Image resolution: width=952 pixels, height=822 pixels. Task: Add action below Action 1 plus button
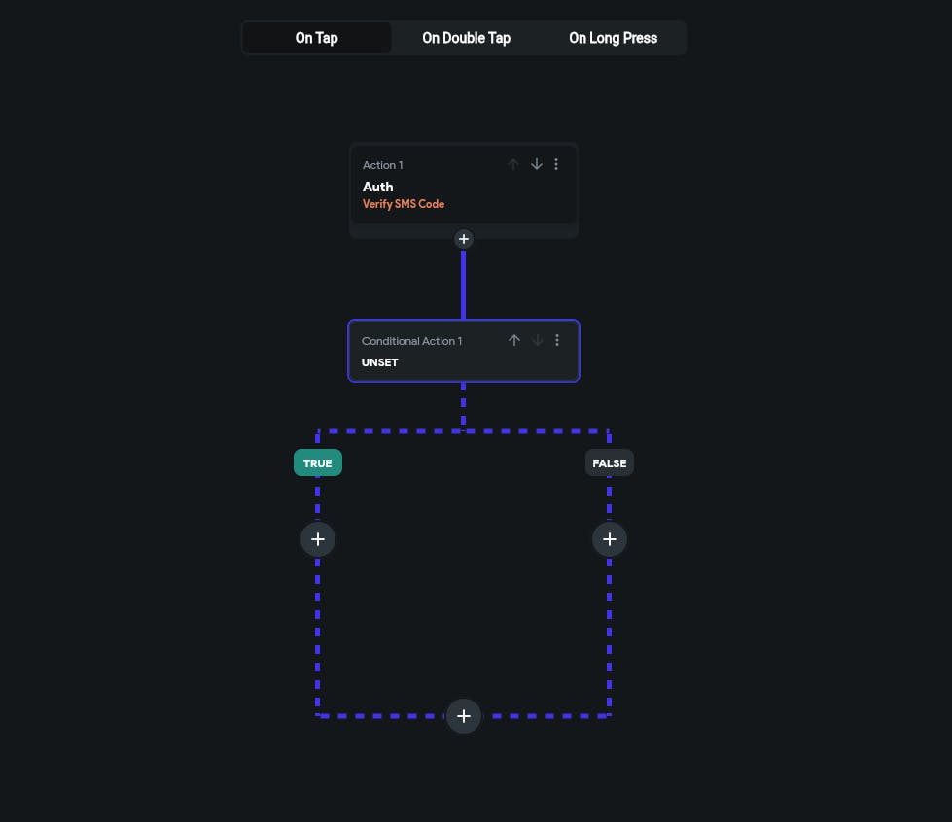[x=463, y=239]
